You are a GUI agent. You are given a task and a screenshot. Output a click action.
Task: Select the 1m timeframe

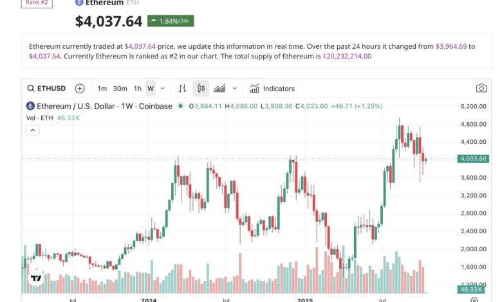[x=102, y=88]
